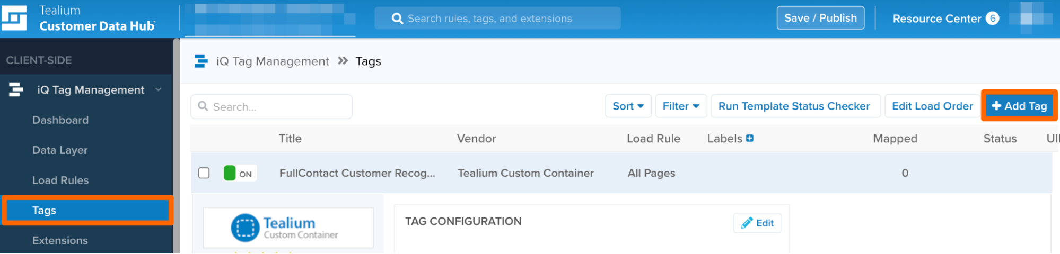Click the Mapped column header

pos(895,139)
